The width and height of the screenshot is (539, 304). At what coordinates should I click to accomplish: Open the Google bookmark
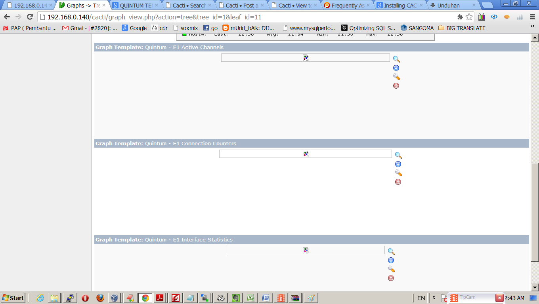pos(134,28)
